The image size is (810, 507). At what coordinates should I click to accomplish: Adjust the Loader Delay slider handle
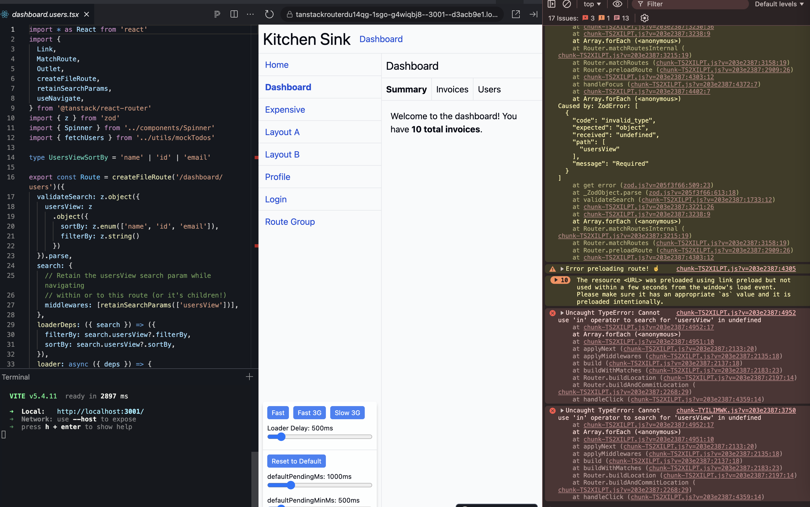point(281,436)
